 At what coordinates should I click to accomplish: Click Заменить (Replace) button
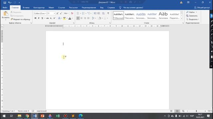click(192, 16)
